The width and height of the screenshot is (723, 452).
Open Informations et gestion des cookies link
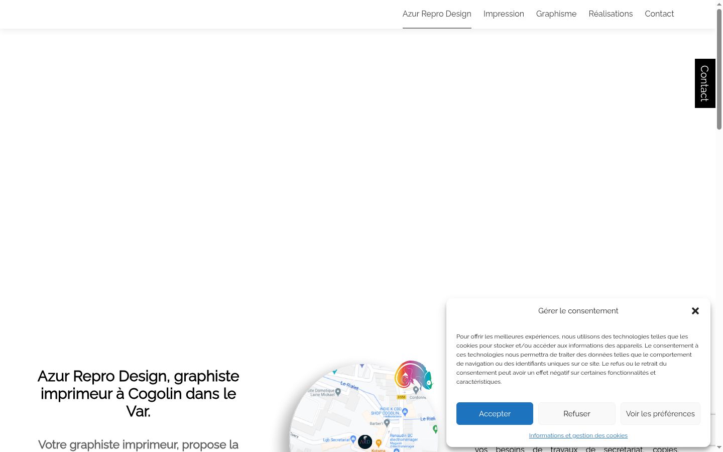point(578,435)
